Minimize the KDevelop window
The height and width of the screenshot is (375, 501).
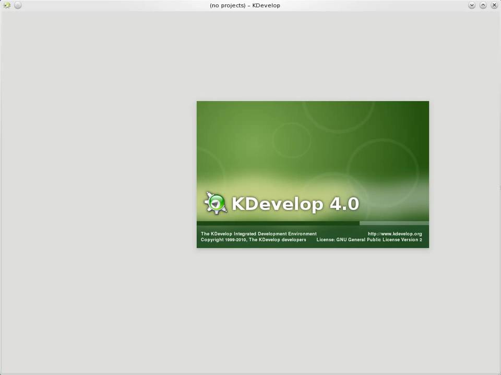coord(472,5)
